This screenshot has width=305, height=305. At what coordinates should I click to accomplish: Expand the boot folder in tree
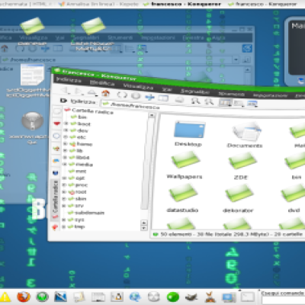click(66, 124)
